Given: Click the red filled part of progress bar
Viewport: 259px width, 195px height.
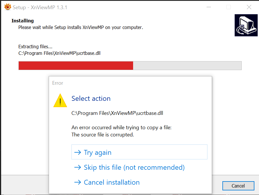Looking at the screenshot, I should pos(75,65).
